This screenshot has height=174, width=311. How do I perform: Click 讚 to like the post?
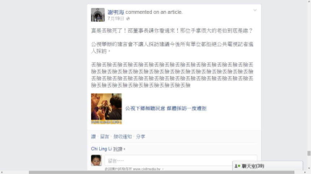pyautogui.click(x=93, y=137)
